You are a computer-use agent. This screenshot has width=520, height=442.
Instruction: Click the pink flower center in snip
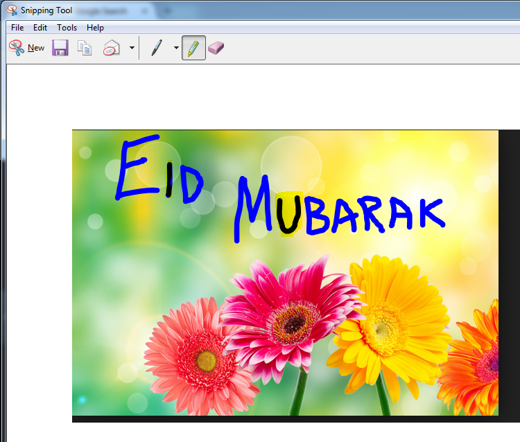pos(291,324)
